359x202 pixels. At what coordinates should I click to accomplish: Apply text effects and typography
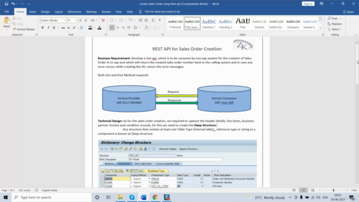pos(81,27)
